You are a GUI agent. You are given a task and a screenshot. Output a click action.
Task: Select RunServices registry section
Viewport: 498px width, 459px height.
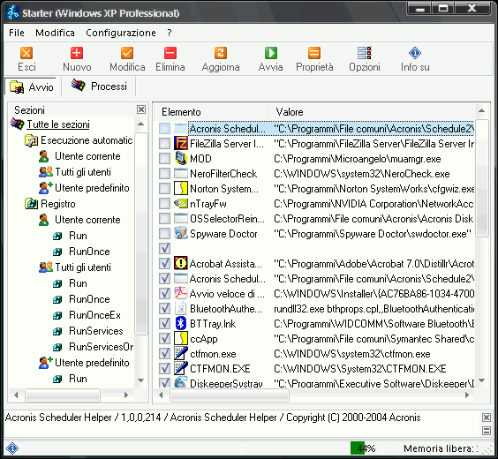pos(96,331)
